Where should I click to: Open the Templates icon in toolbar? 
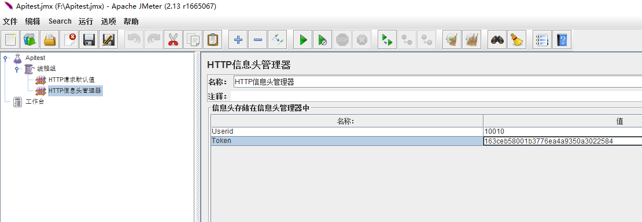tap(30, 40)
